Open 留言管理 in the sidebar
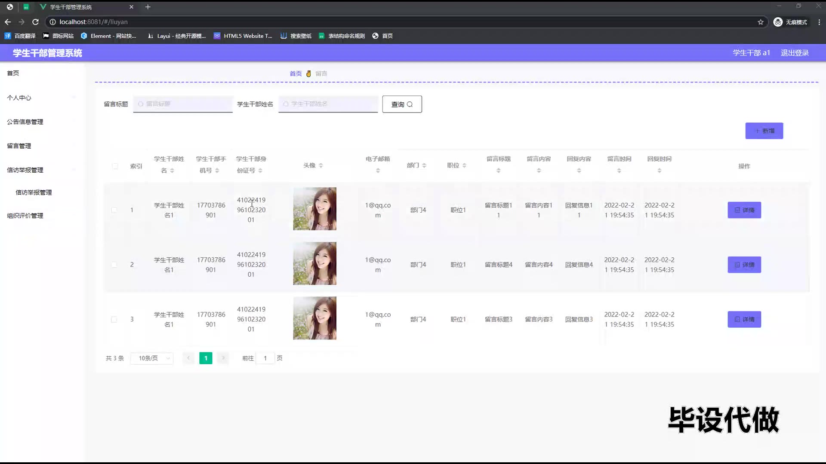Image resolution: width=826 pixels, height=464 pixels. point(19,146)
